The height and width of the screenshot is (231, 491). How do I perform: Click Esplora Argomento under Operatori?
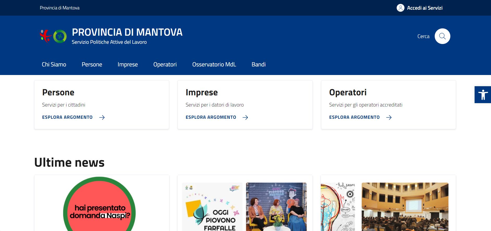354,117
